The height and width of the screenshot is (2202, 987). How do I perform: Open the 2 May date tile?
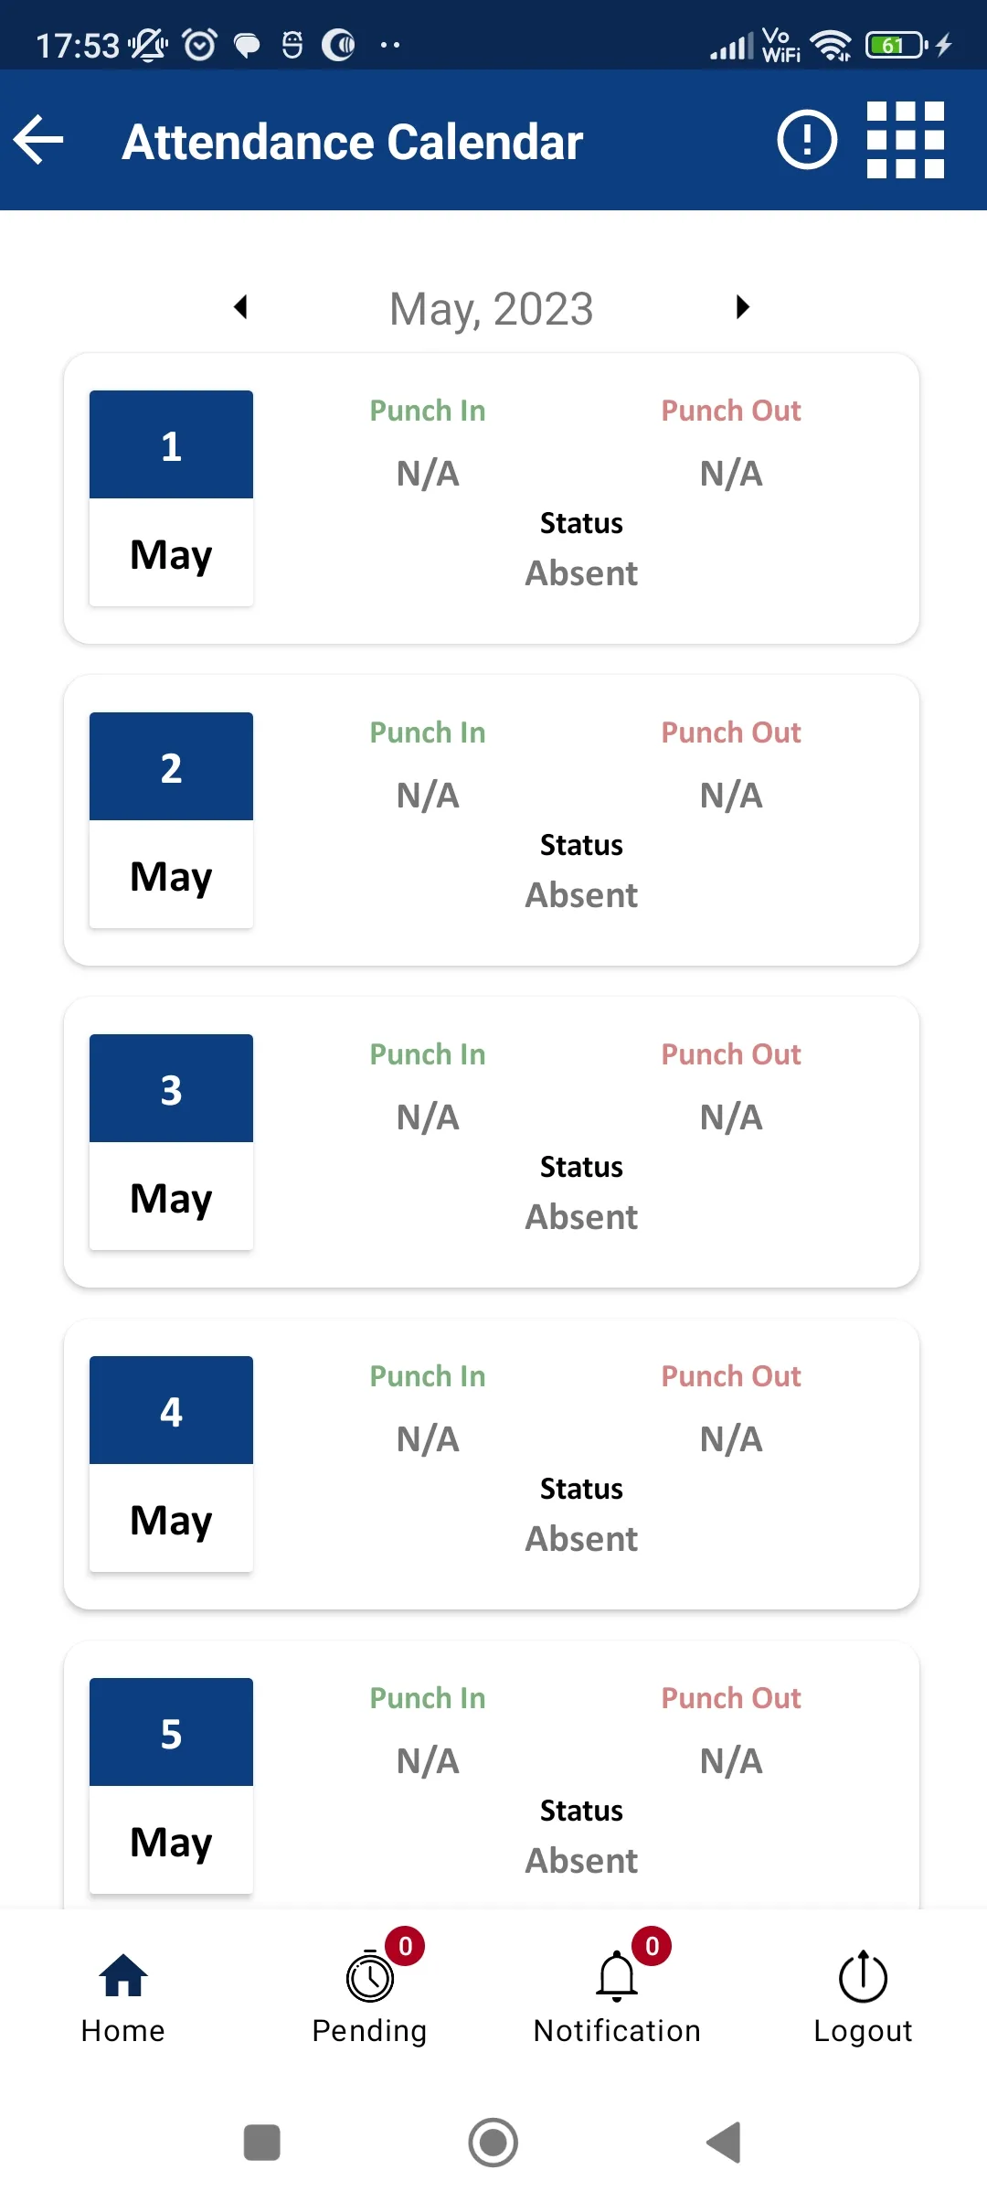171,820
